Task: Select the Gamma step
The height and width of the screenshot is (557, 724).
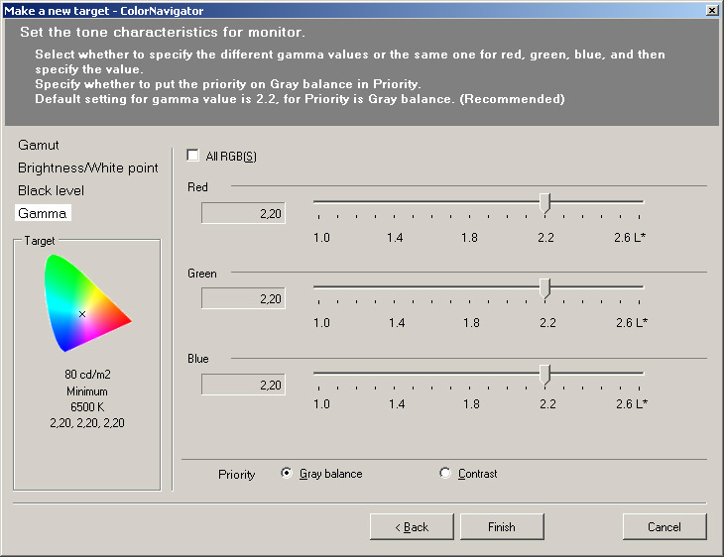Action: 43,213
